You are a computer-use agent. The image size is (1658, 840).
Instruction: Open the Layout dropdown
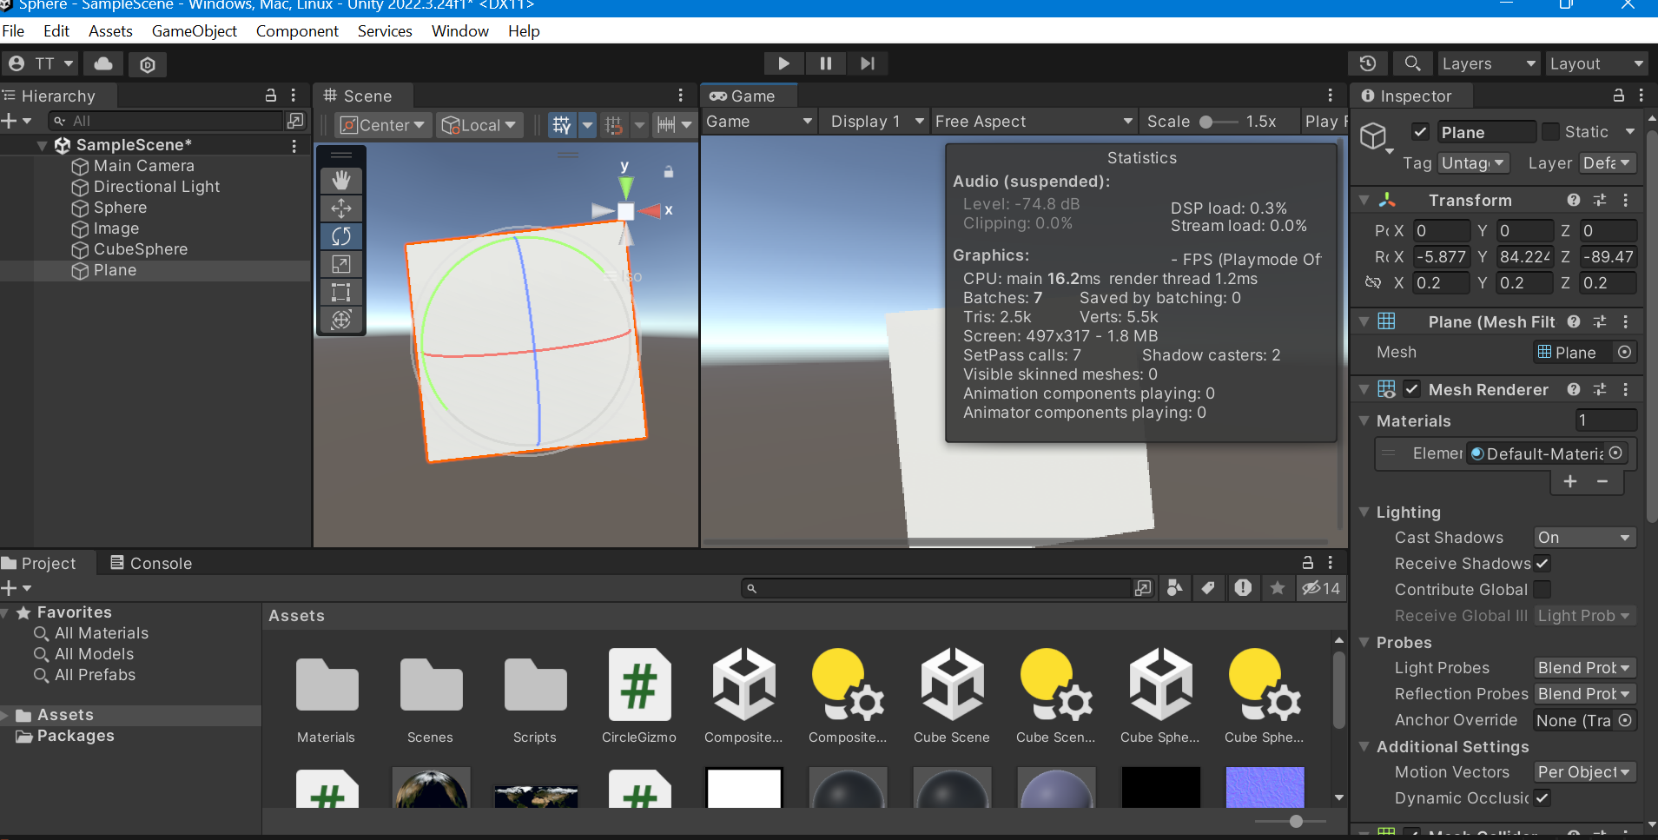pos(1596,63)
